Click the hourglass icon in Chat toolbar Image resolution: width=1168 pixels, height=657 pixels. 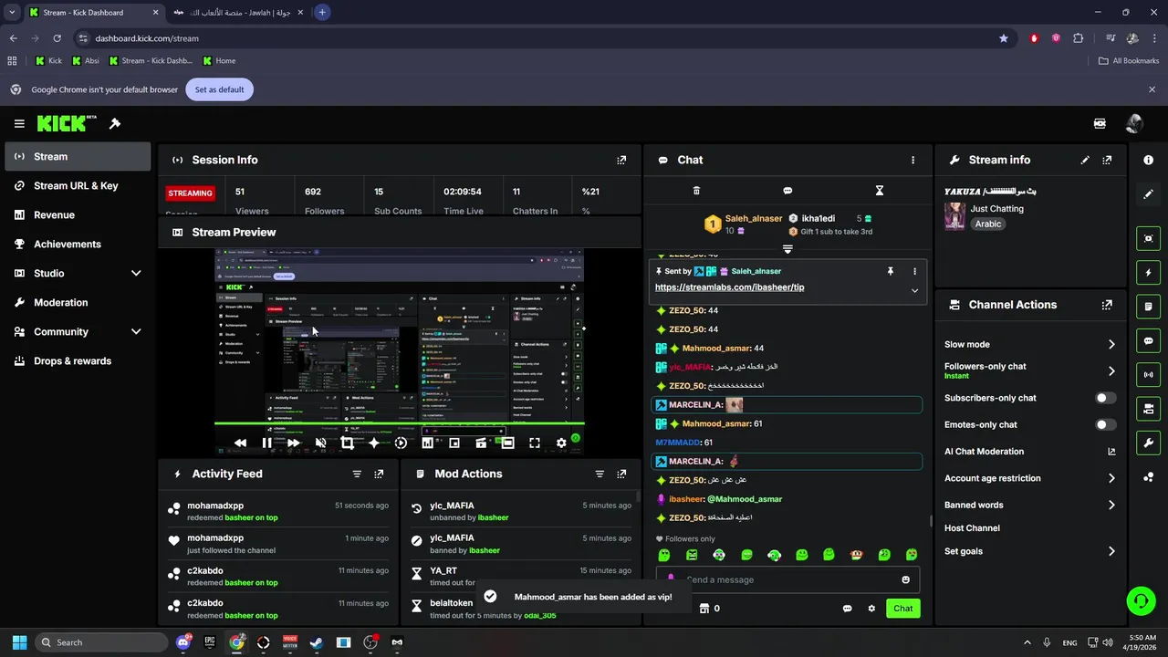880,191
